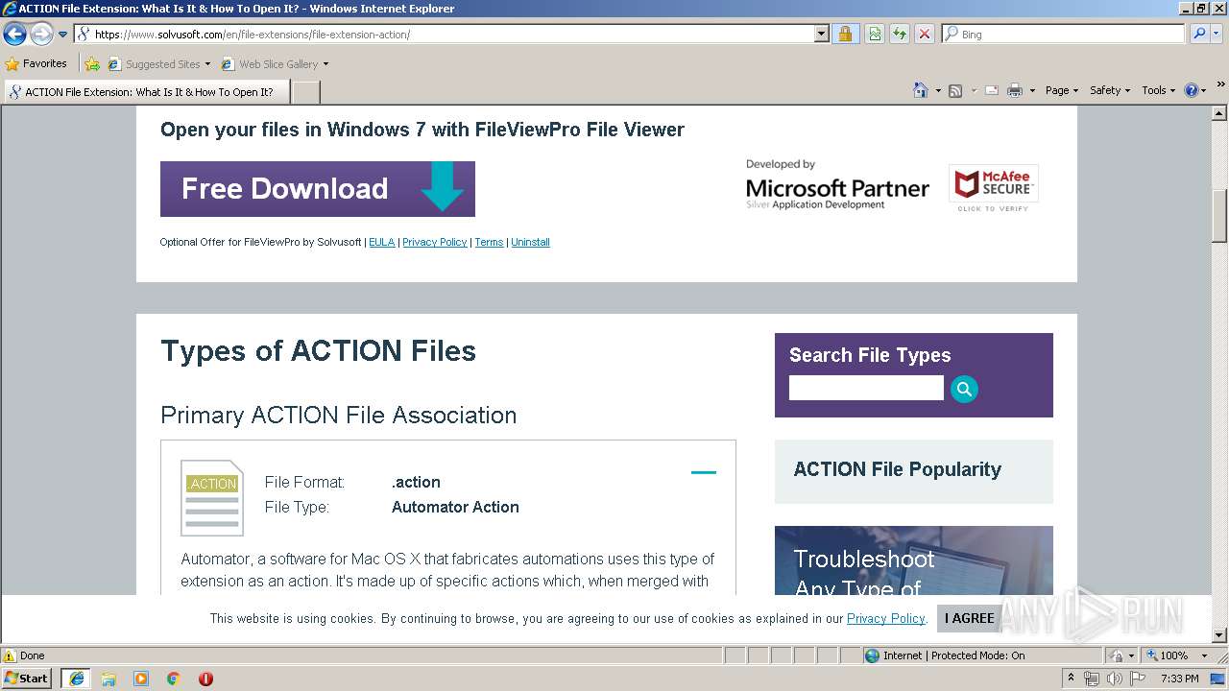
Task: Open the search provider options dropdown
Action: point(1217,35)
